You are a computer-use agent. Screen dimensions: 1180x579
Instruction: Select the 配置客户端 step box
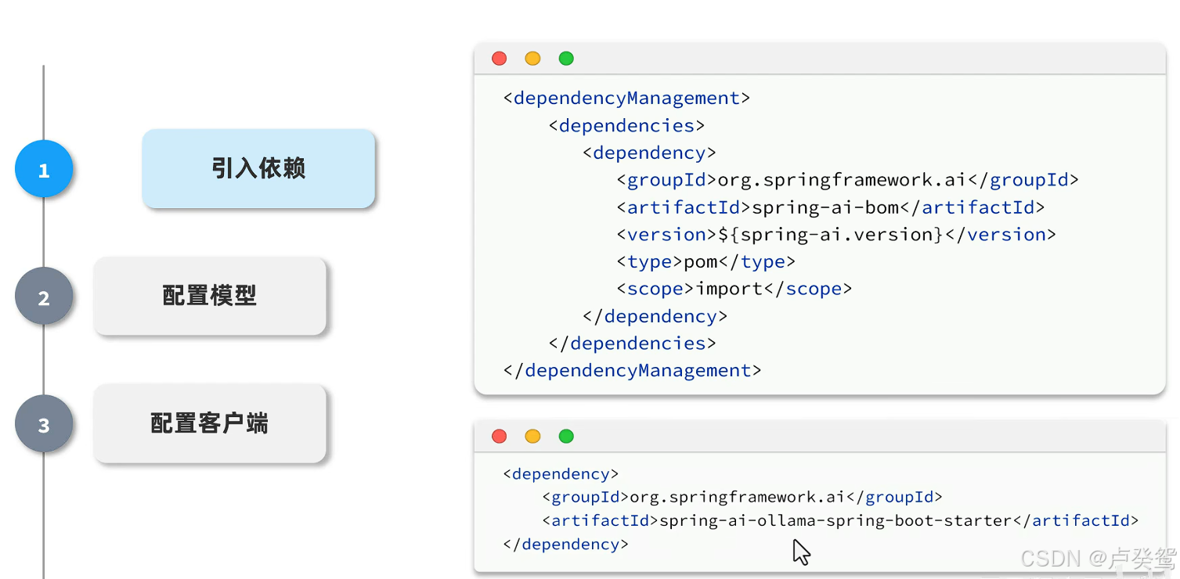(x=210, y=424)
